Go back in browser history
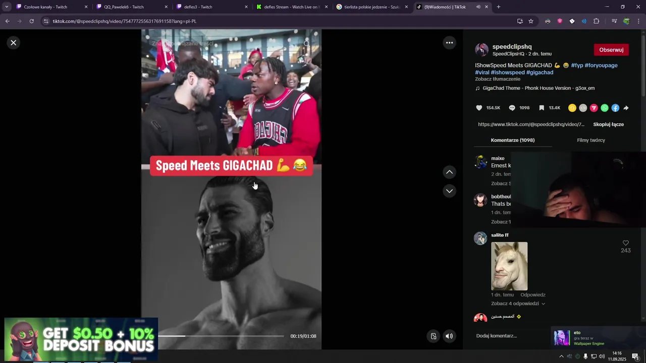This screenshot has width=646, height=363. click(x=7, y=21)
